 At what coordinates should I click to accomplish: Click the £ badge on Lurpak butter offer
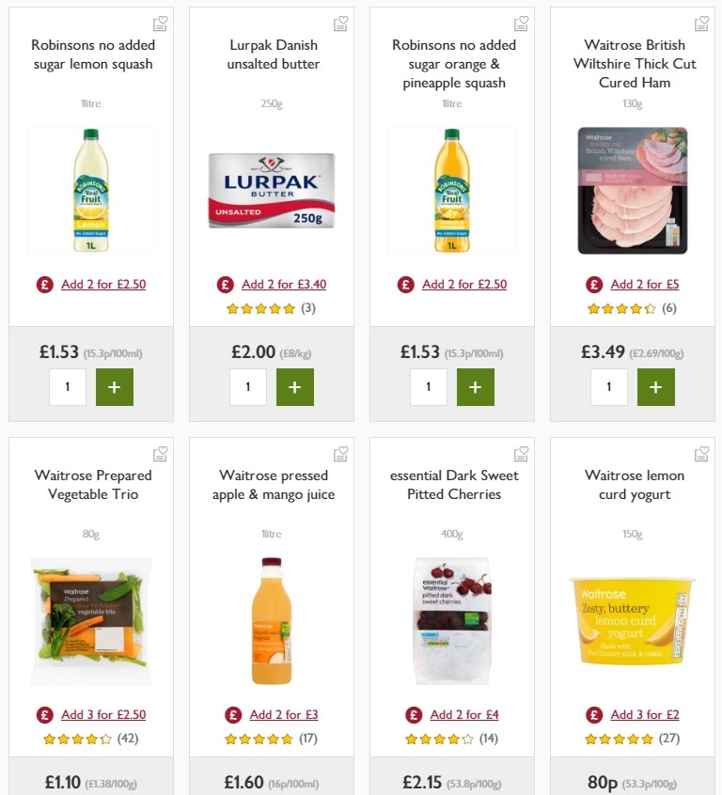click(x=225, y=284)
